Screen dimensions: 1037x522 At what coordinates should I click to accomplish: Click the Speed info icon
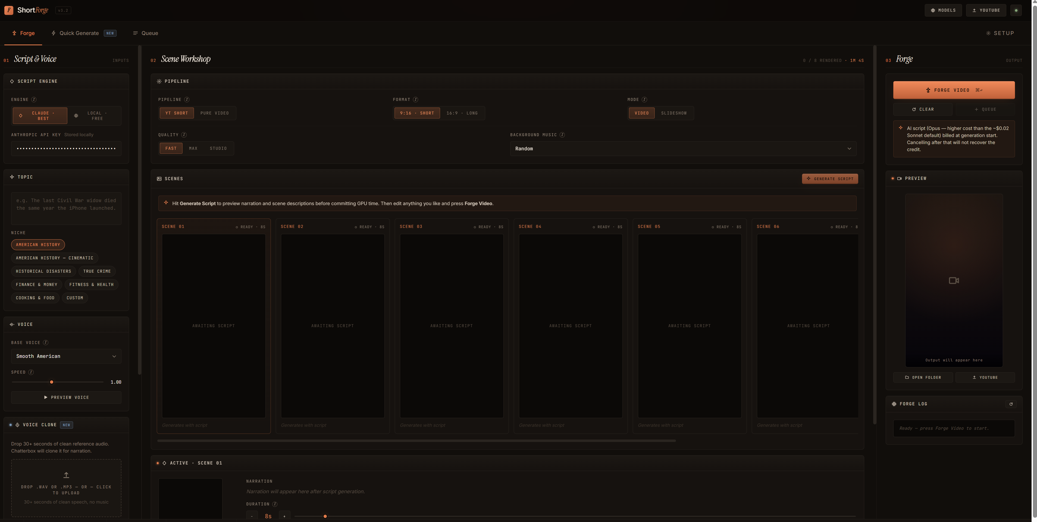[31, 373]
